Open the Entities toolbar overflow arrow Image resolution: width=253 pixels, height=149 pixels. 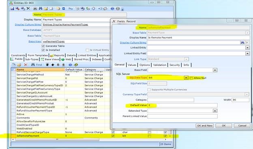click(x=122, y=9)
